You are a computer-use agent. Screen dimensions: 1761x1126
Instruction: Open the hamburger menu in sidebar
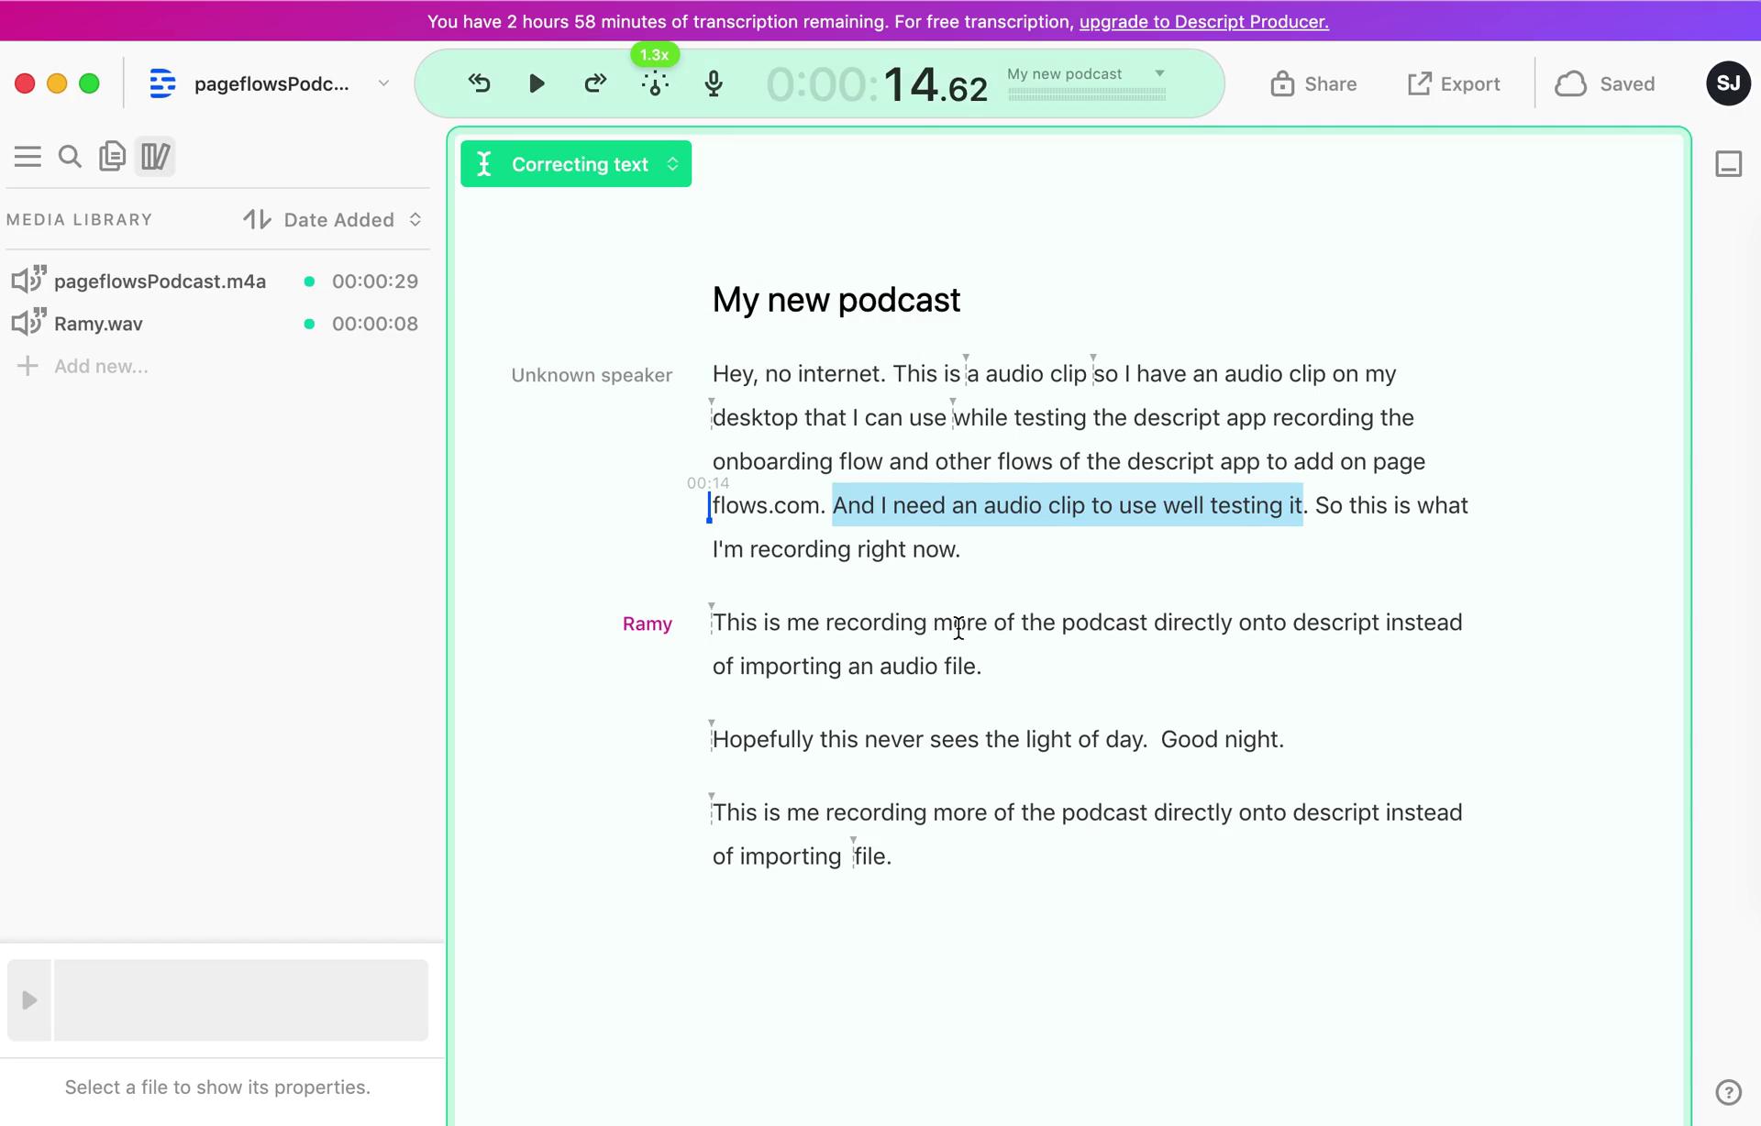[28, 157]
